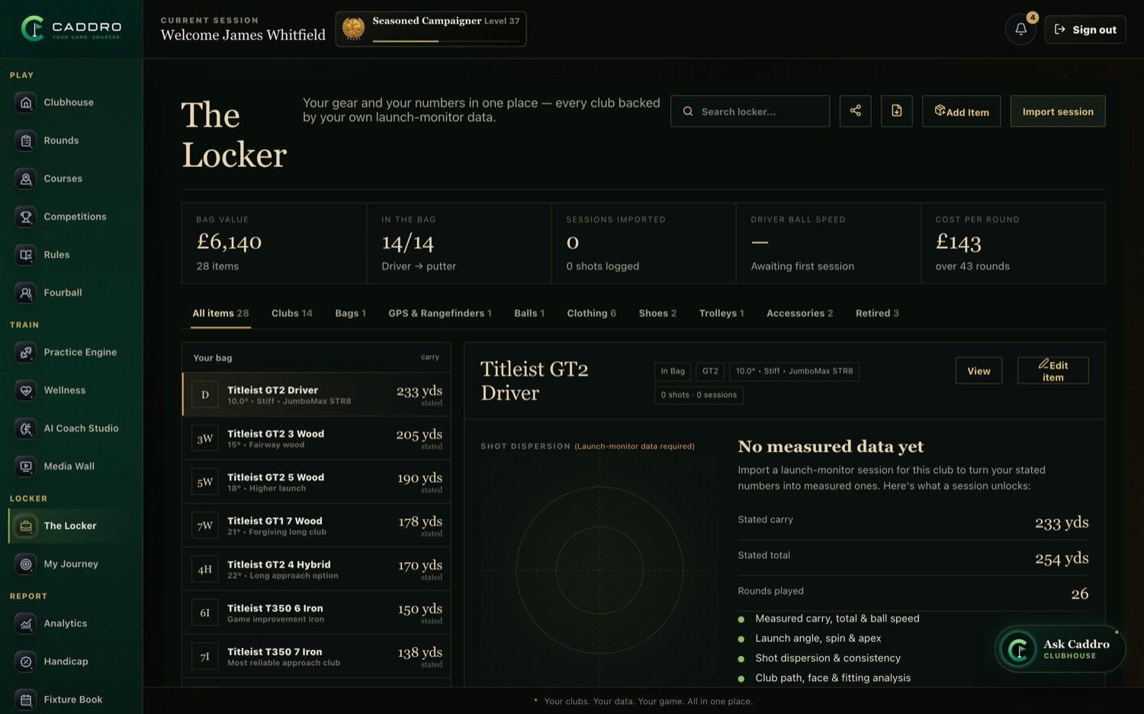
Task: Click the 0 shots · 0 sessions chip
Action: click(699, 395)
